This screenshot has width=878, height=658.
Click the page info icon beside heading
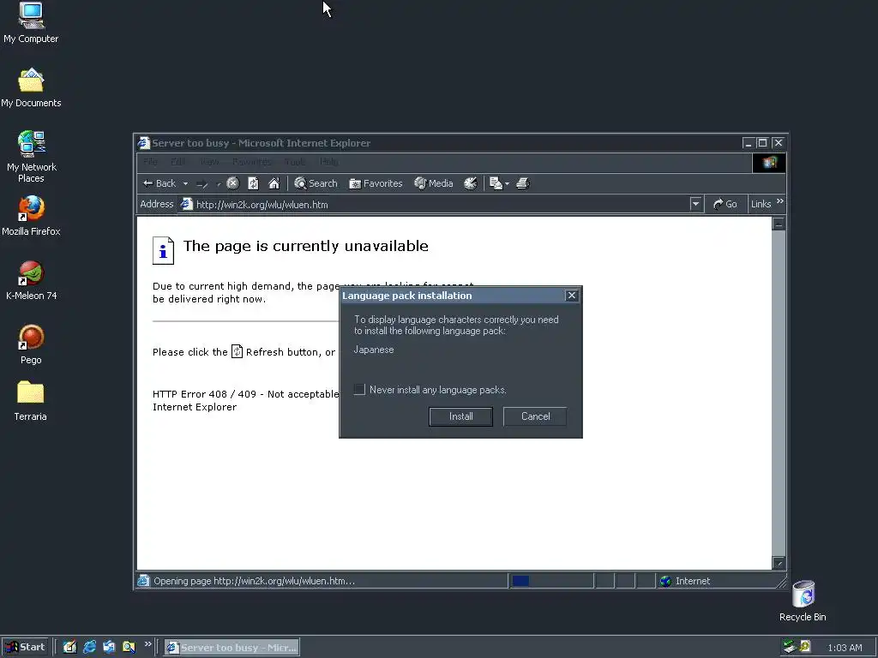(163, 250)
